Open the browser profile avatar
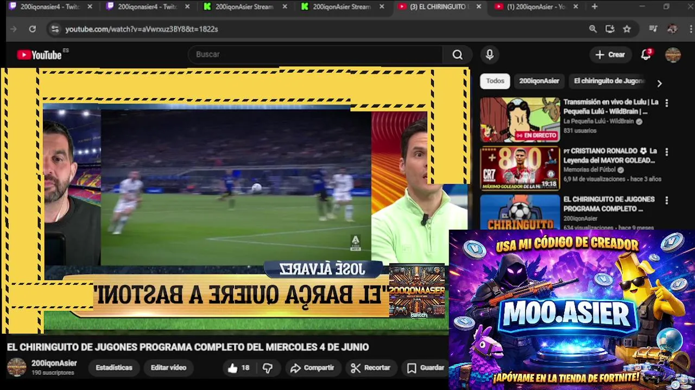The width and height of the screenshot is (695, 390). pos(672,29)
